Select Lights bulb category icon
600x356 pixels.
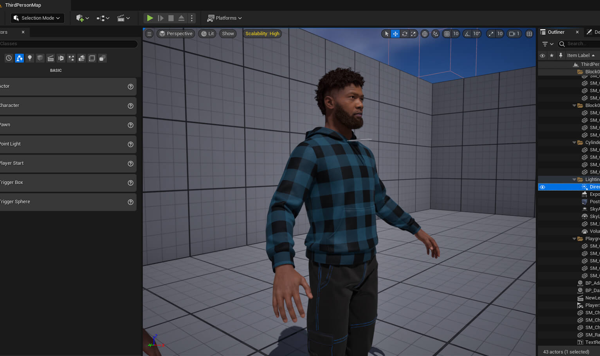coord(30,58)
